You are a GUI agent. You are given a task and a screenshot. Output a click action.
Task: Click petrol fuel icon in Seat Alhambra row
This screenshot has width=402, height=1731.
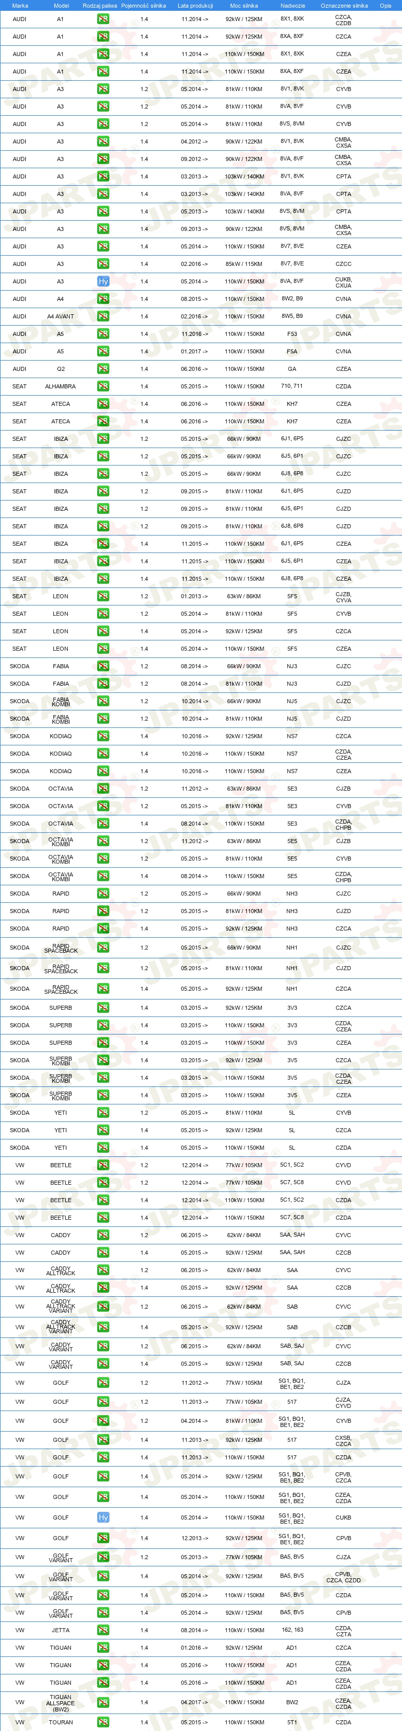point(103,386)
